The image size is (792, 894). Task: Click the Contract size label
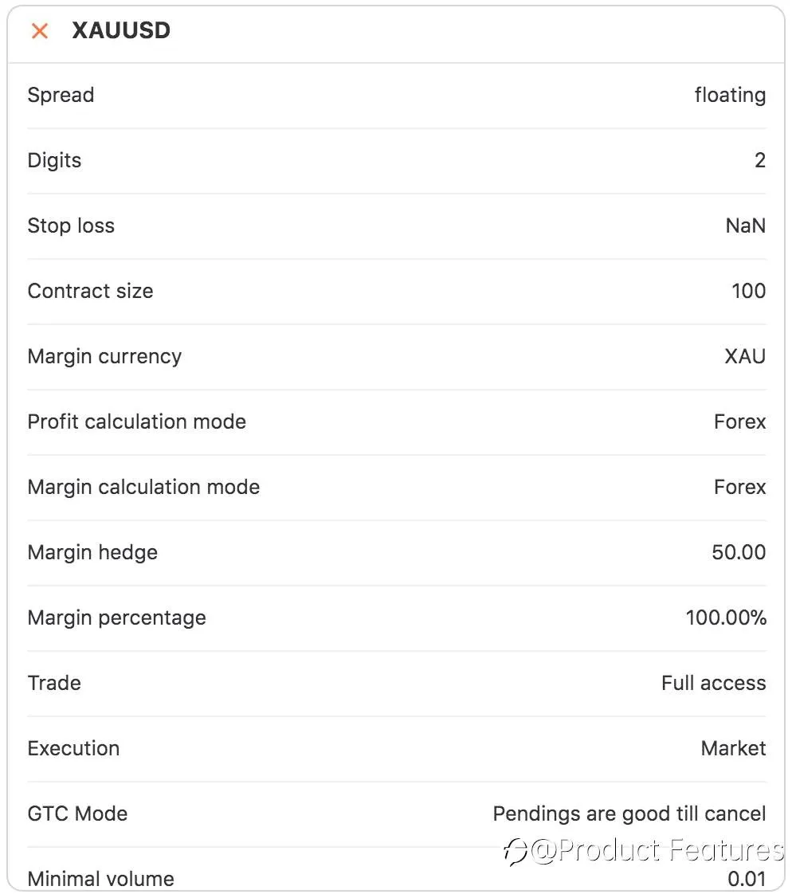click(90, 291)
